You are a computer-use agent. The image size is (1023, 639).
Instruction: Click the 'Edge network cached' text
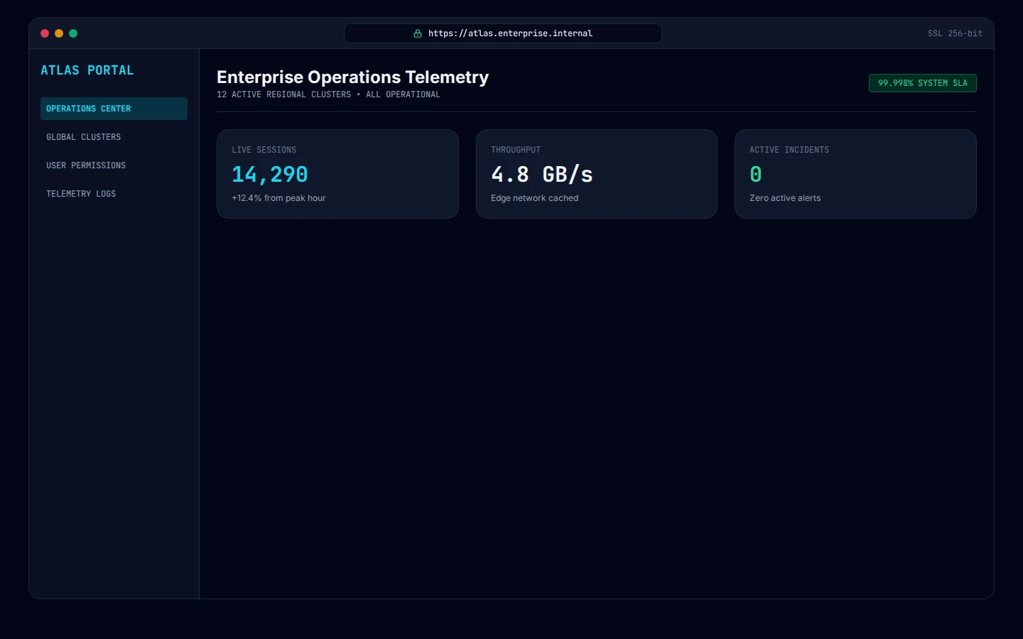(535, 198)
